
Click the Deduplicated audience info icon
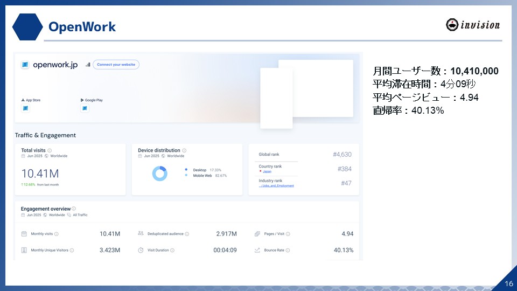click(187, 234)
